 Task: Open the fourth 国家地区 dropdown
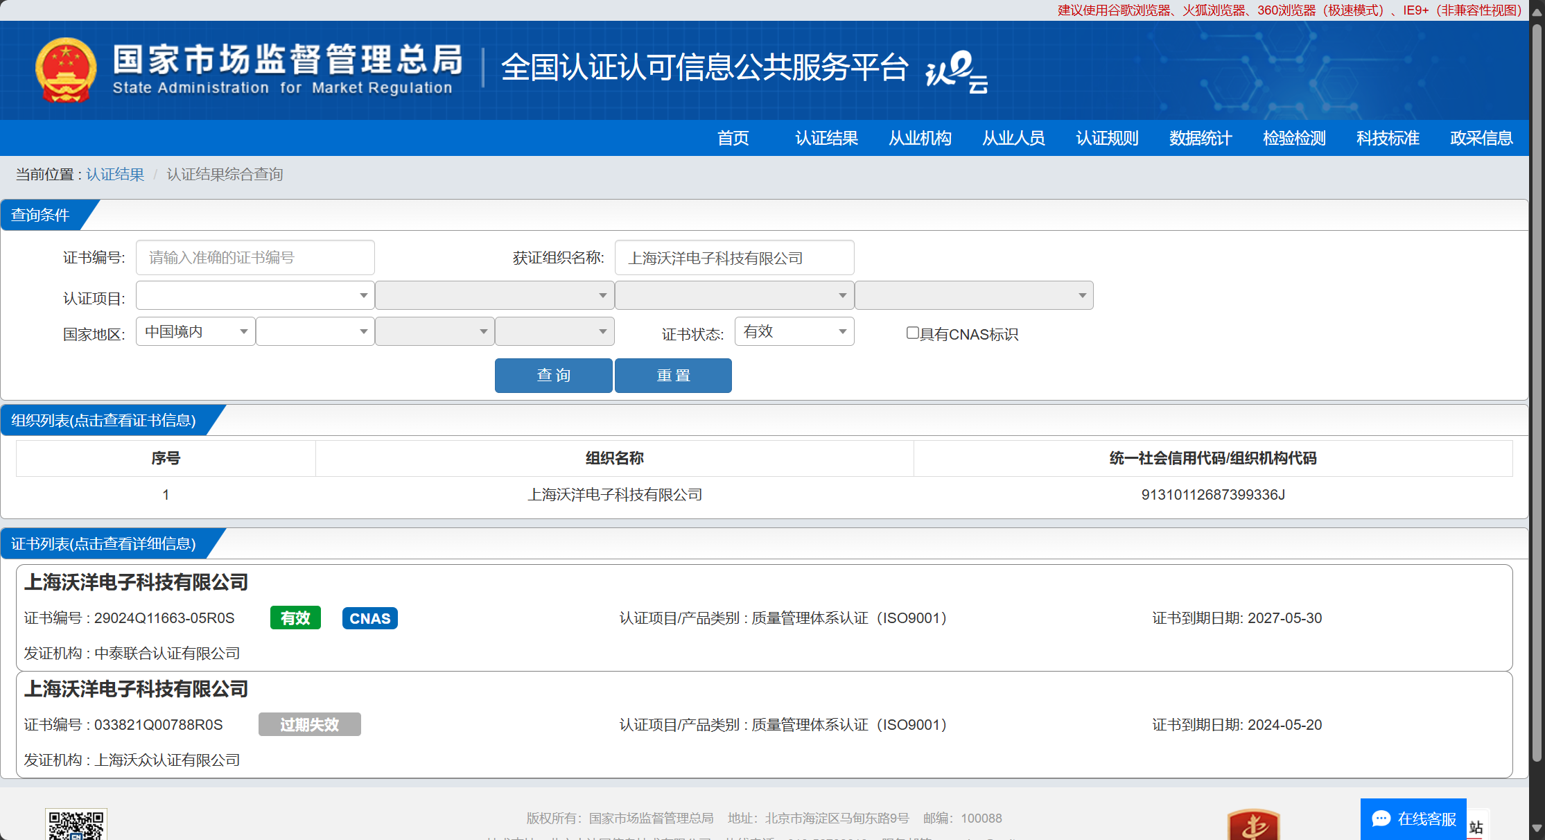coord(555,331)
